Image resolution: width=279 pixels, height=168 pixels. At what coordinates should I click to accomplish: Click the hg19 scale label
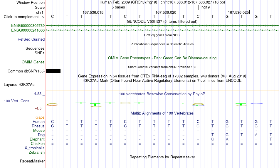tap(206, 7)
